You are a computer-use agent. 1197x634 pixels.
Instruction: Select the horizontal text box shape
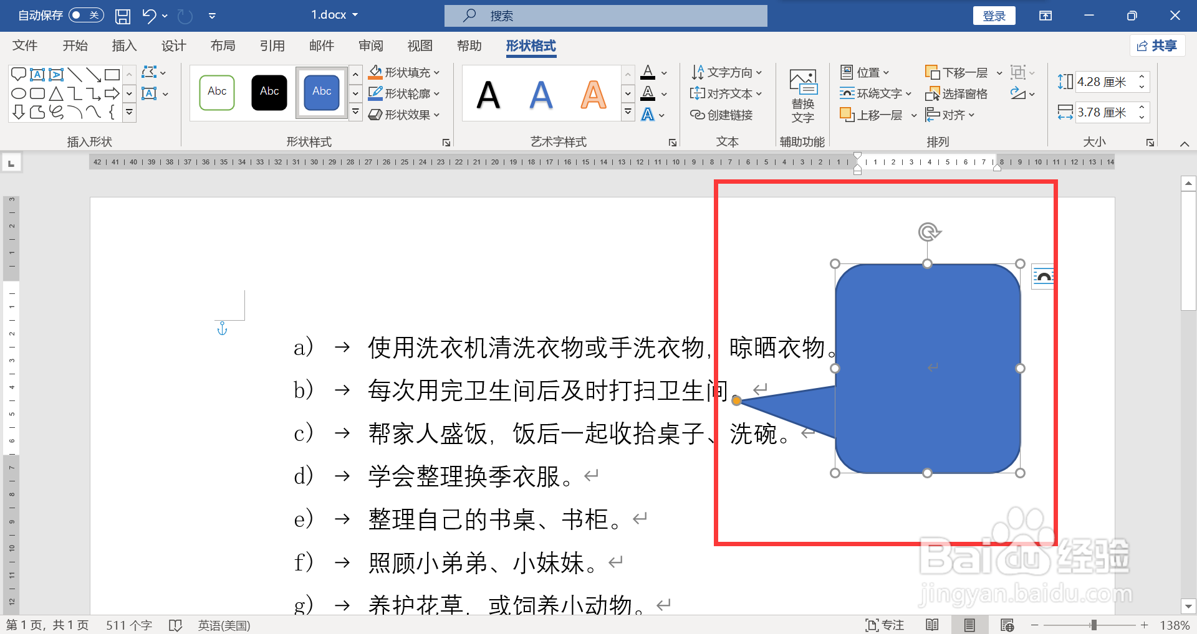point(37,75)
